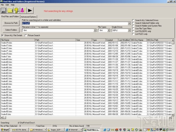Click 'Not searching for any strings' text
Image resolution: width=176 pixels, height=132 pixels.
coord(58,11)
